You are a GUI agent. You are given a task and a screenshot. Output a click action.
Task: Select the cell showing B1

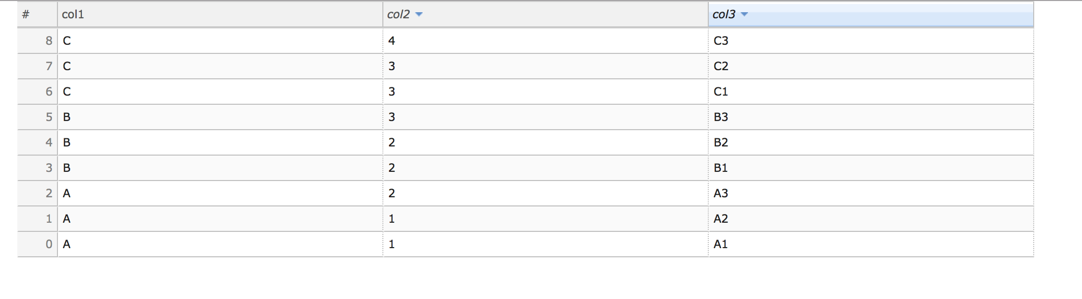tap(722, 167)
